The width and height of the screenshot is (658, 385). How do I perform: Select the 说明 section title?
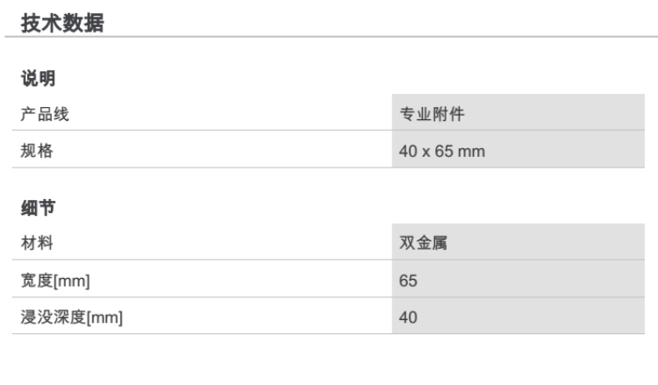click(x=39, y=78)
